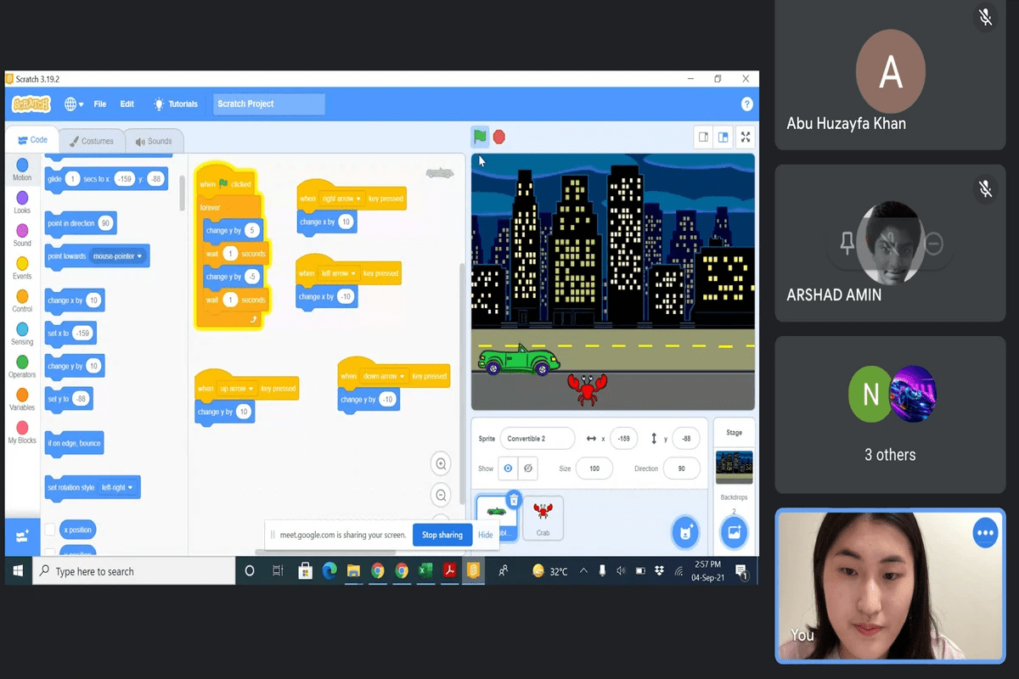Show the sprite using the eye button
The height and width of the screenshot is (679, 1019).
[x=508, y=469]
